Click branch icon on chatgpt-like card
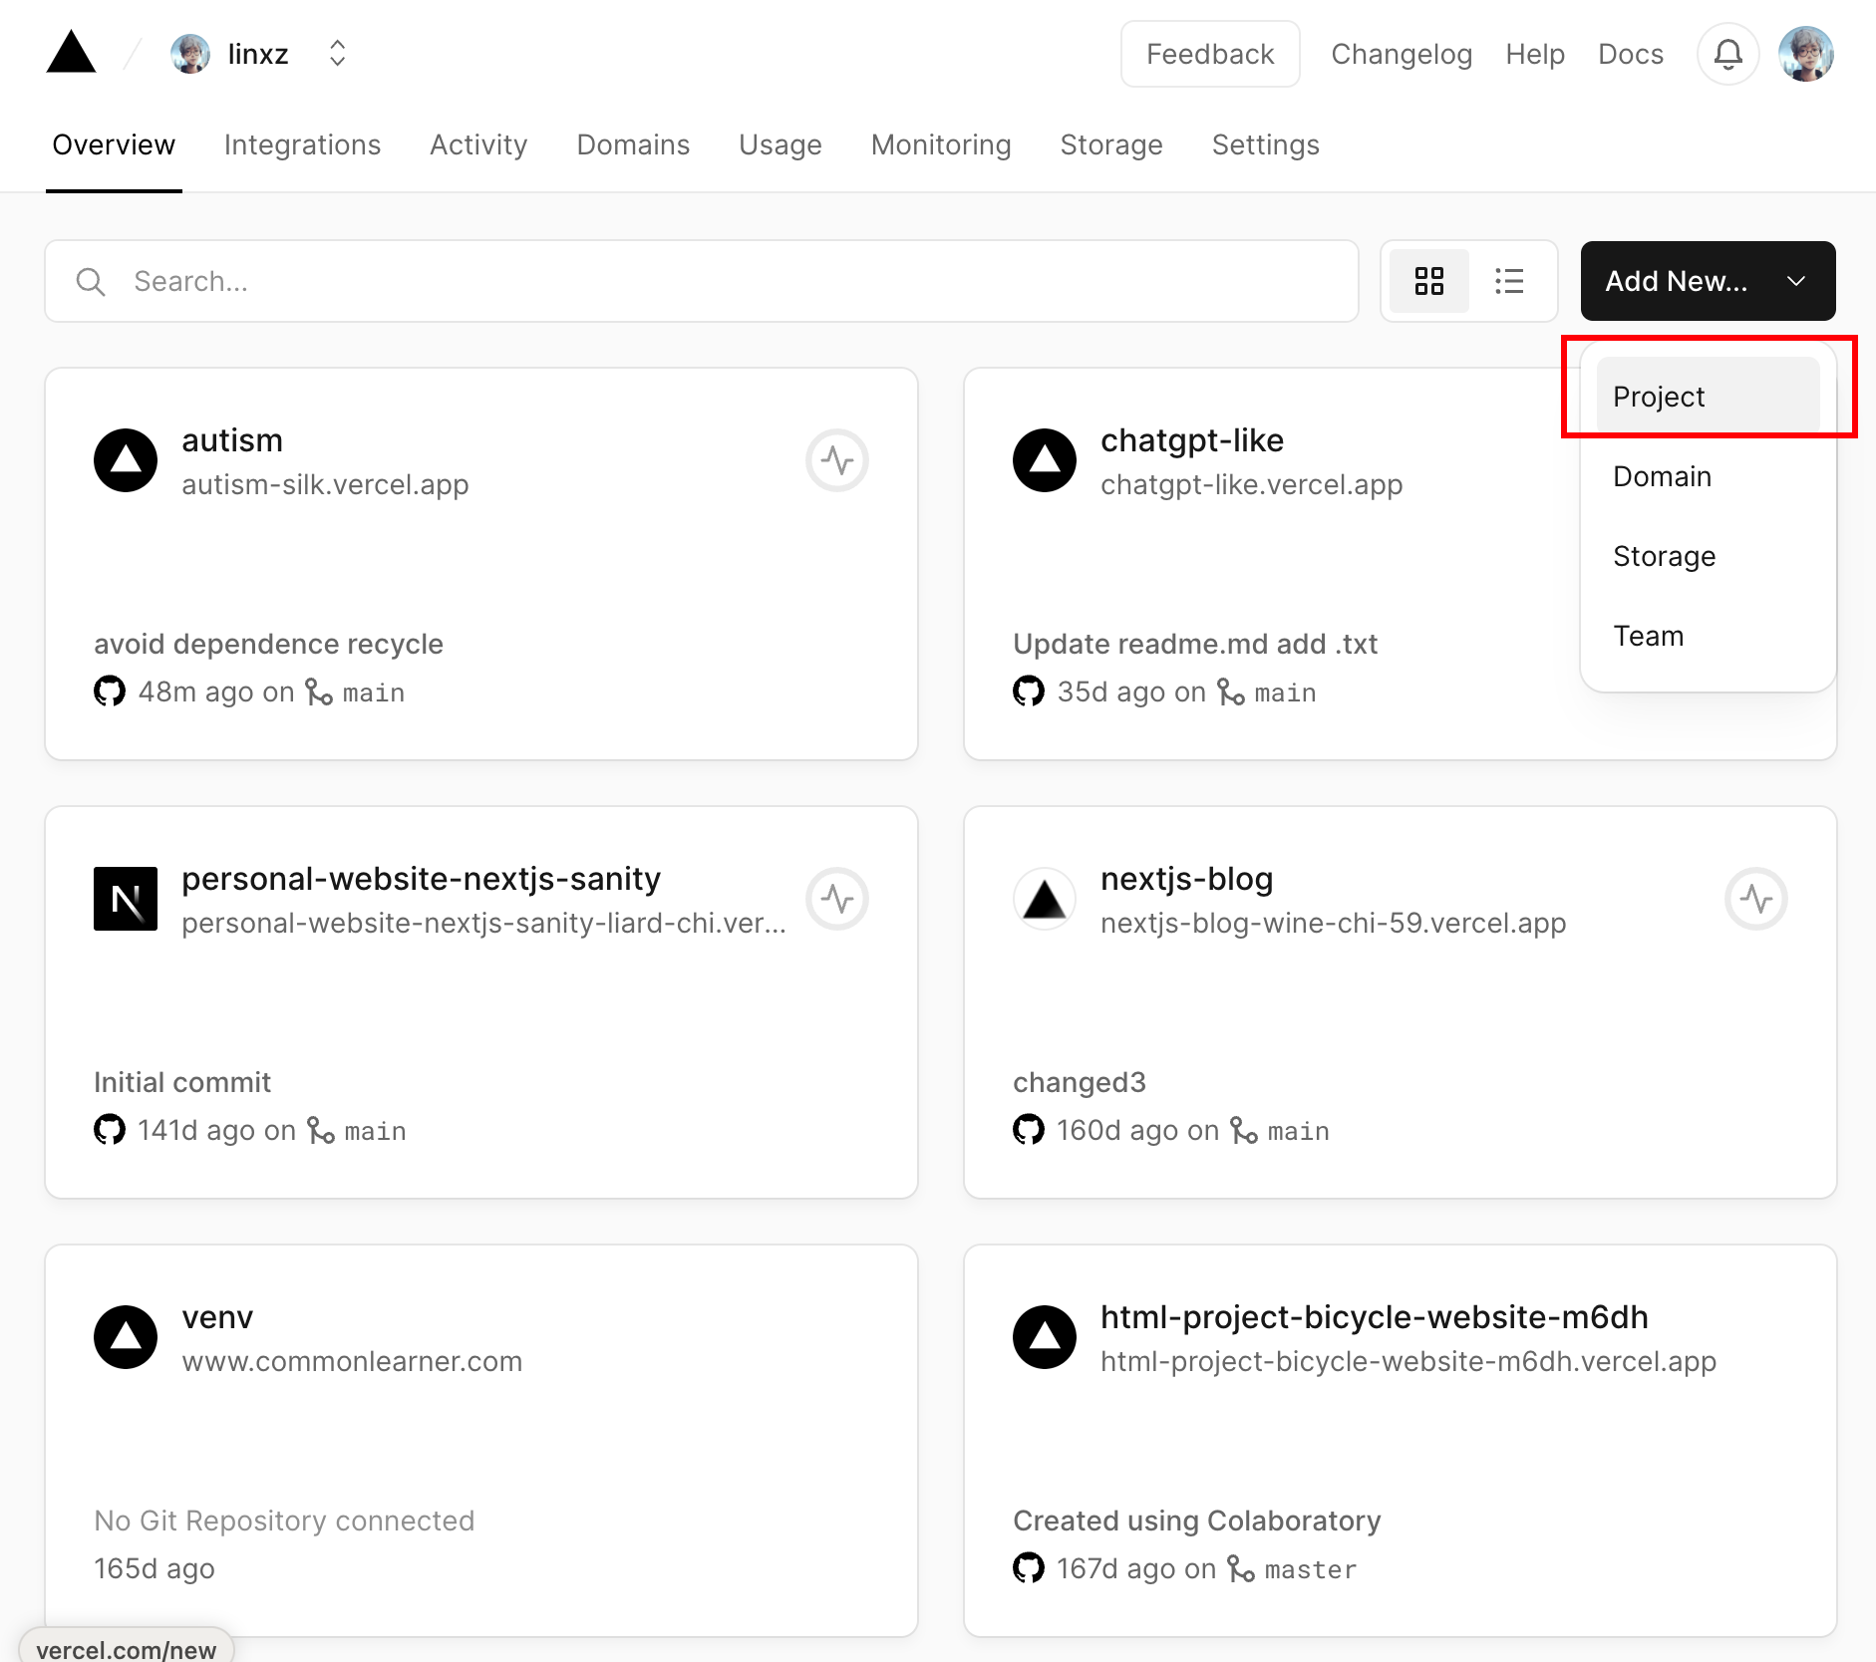Viewport: 1876px width, 1662px height. point(1231,692)
